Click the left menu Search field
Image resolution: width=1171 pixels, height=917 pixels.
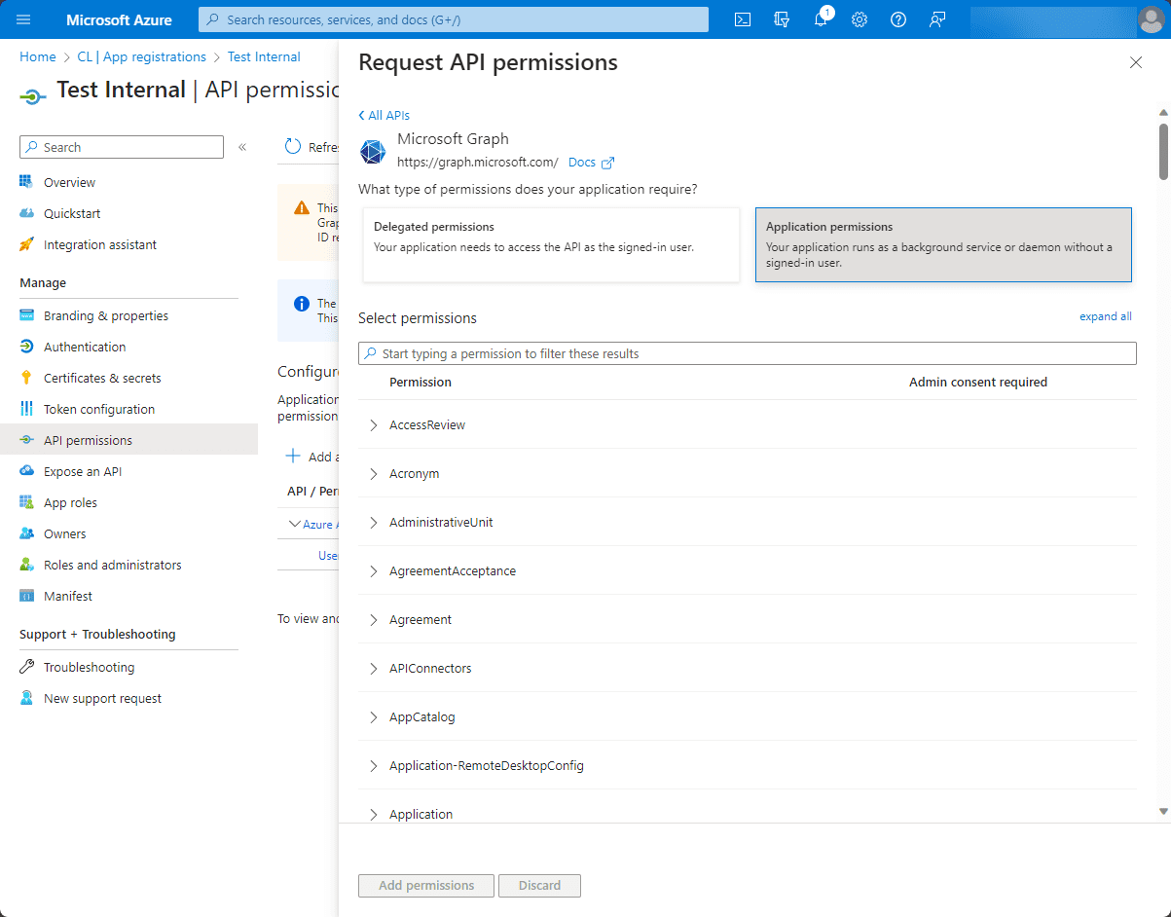click(122, 147)
